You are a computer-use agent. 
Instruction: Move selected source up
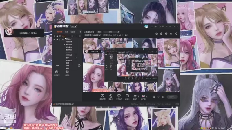point(75,36)
